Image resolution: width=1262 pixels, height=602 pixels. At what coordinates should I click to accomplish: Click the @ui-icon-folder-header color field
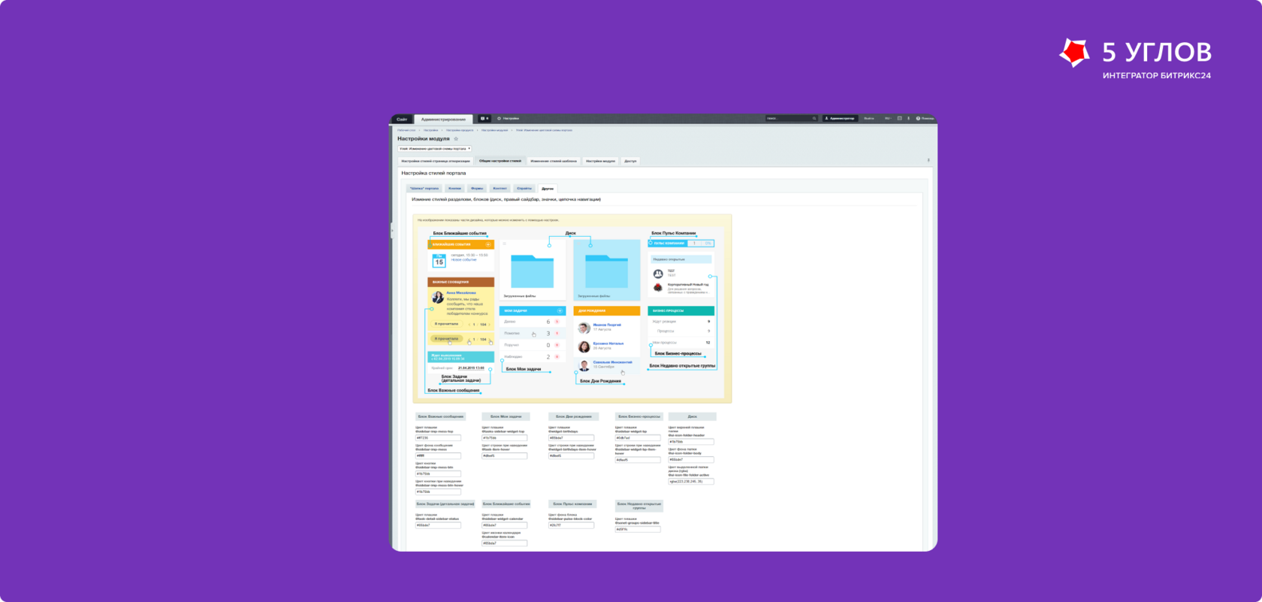pos(691,442)
